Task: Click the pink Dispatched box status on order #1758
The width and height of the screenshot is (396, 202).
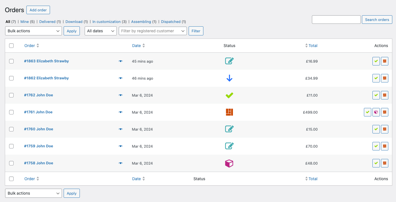Action: point(229,163)
